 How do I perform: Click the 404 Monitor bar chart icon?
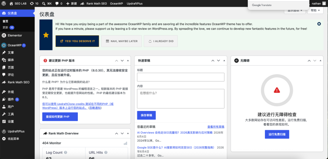pyautogui.click(x=125, y=143)
